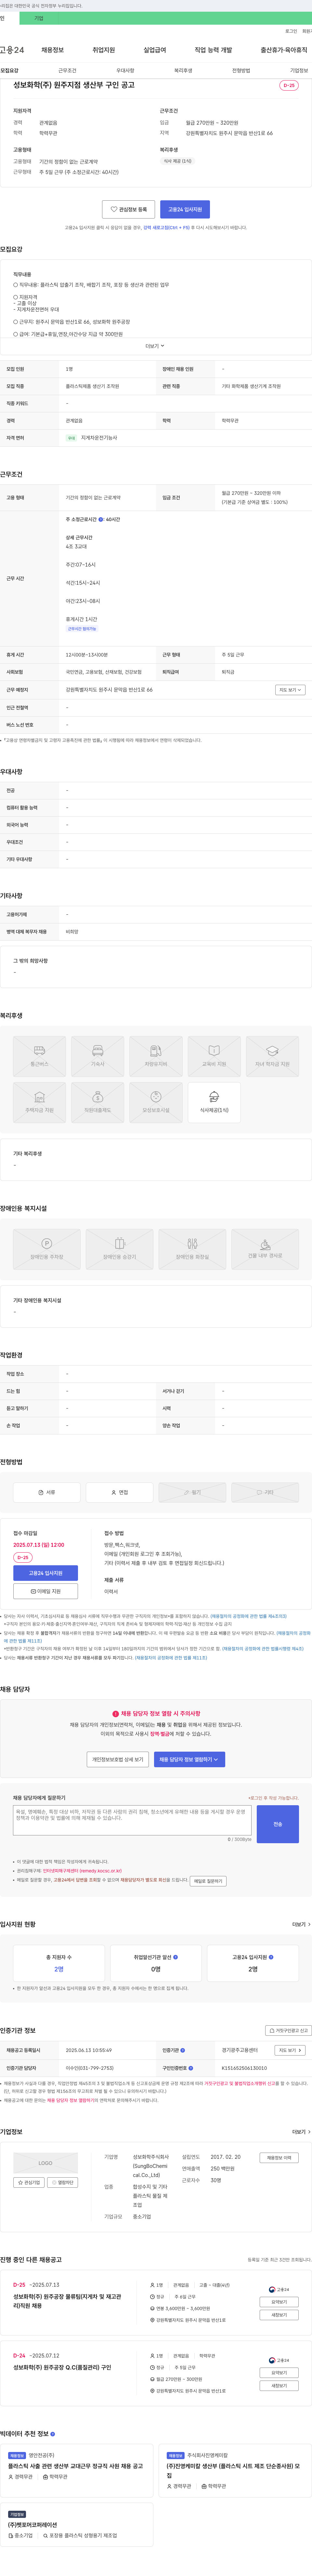Click the heart icon on 관심정보 등록

click(114, 209)
